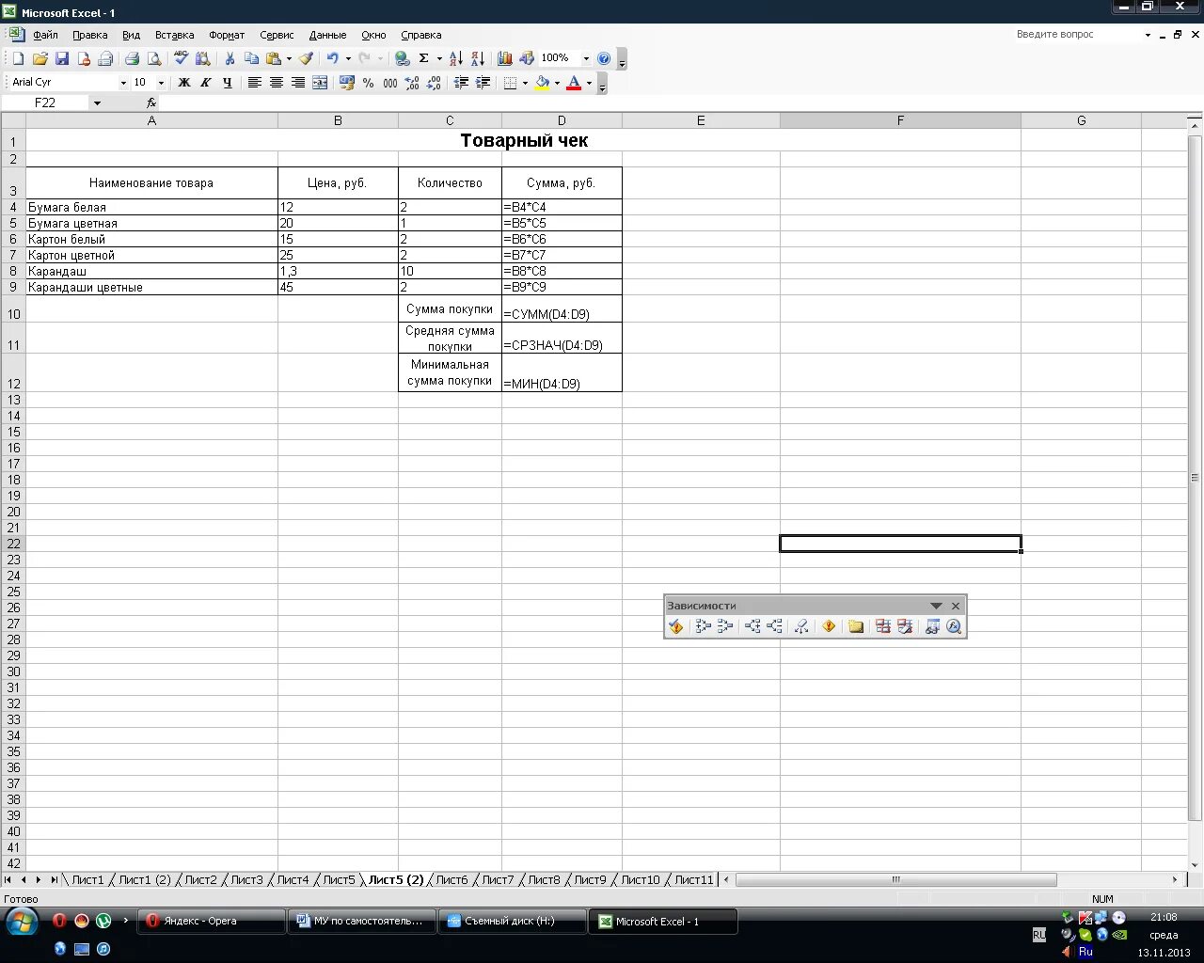Toggle align left
Image resolution: width=1204 pixels, height=963 pixels.
click(255, 83)
